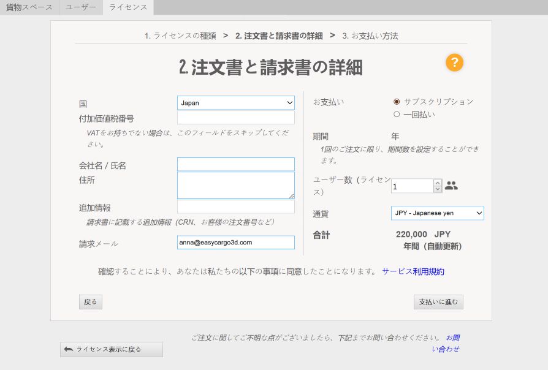This screenshot has width=548, height=370.
Task: Click the orange help question mark icon
Action: (454, 62)
